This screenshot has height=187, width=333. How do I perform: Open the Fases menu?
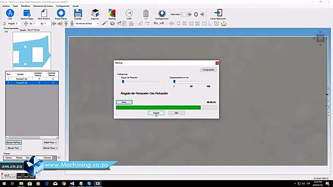tap(16, 6)
